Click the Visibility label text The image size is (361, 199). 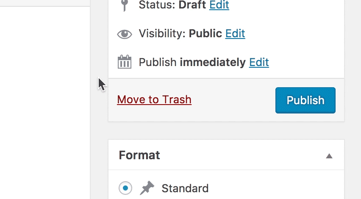[x=162, y=33]
